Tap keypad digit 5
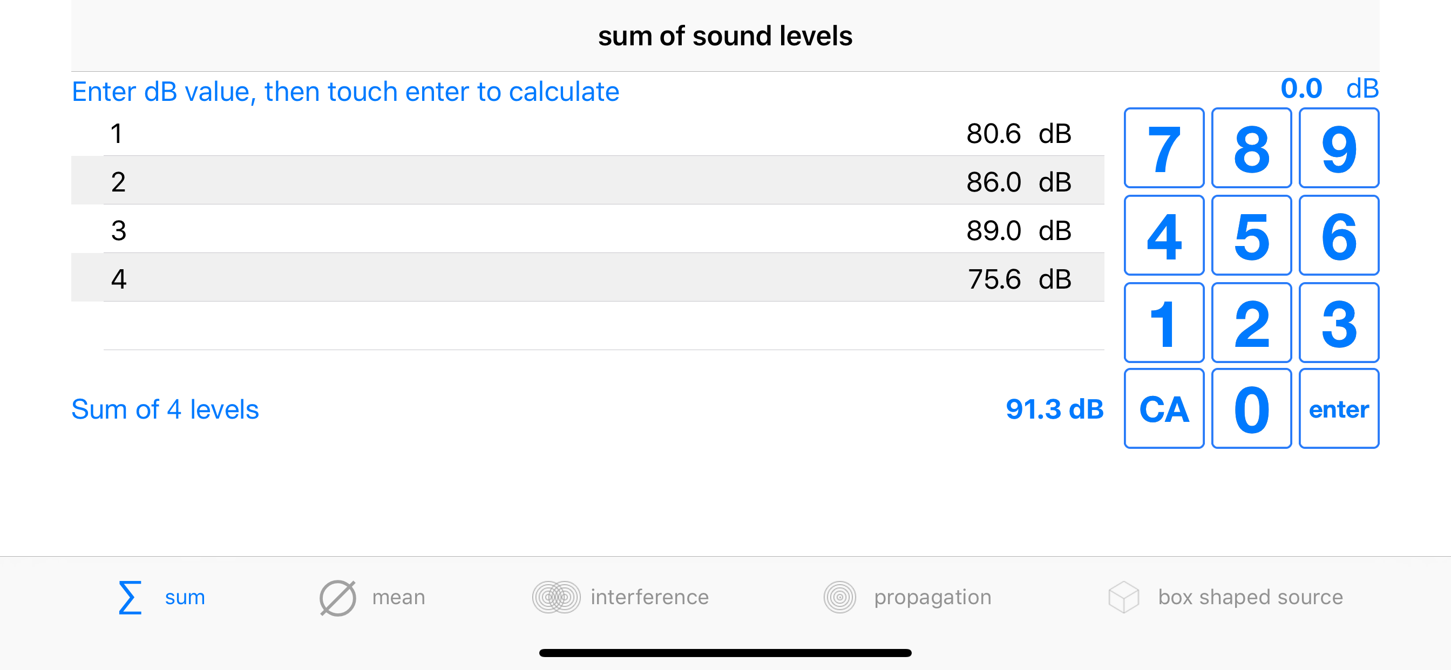Viewport: 1451px width, 670px height. tap(1251, 235)
